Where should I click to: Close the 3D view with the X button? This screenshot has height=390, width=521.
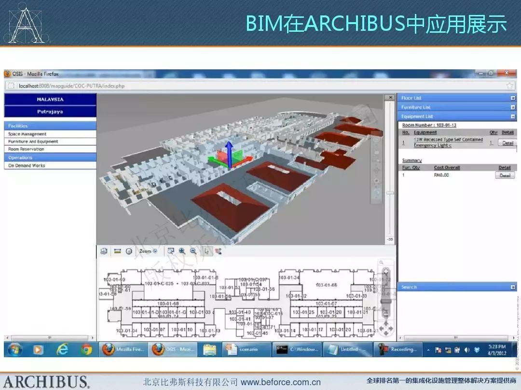click(x=390, y=97)
